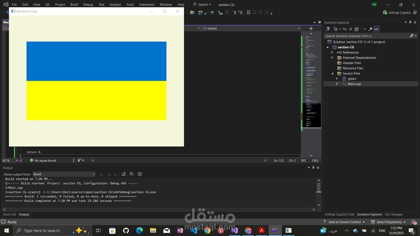This screenshot has height=236, width=420.
Task: Toggle timestamps clock icon in Output
Action: pyautogui.click(x=140, y=174)
